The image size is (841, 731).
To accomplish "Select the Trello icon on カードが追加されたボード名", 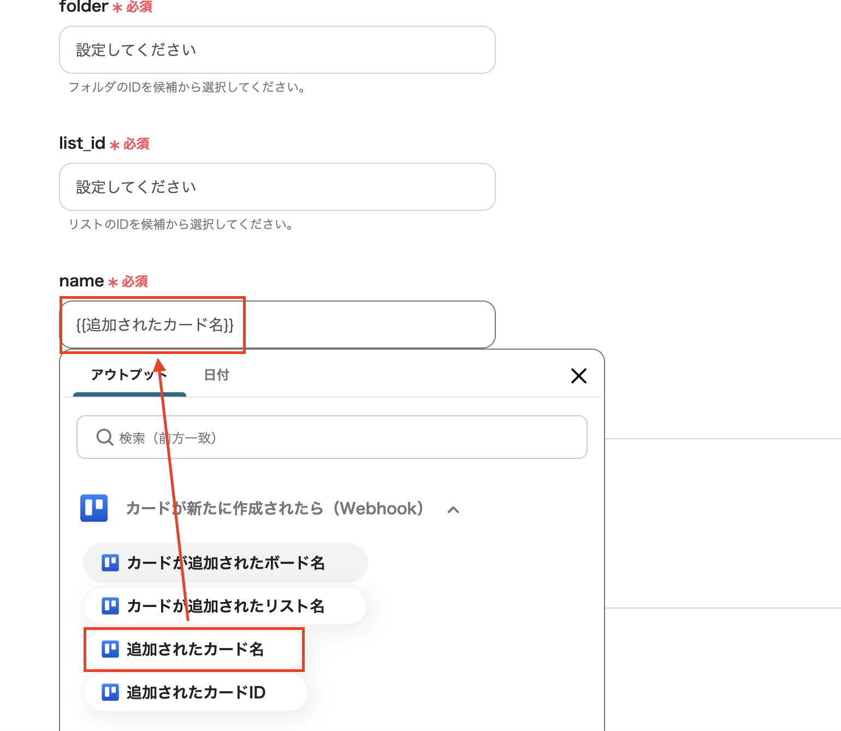I will tap(110, 563).
